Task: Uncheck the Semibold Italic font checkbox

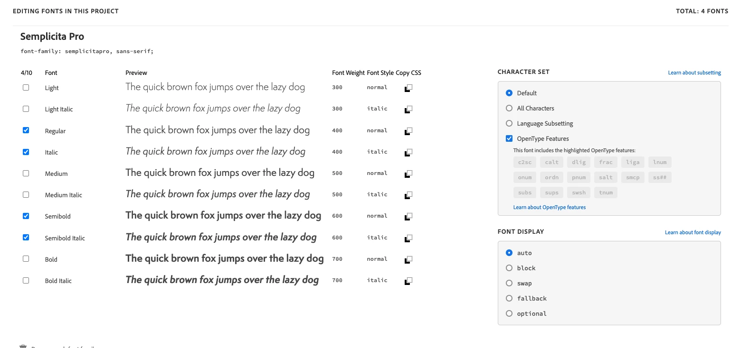Action: 26,238
